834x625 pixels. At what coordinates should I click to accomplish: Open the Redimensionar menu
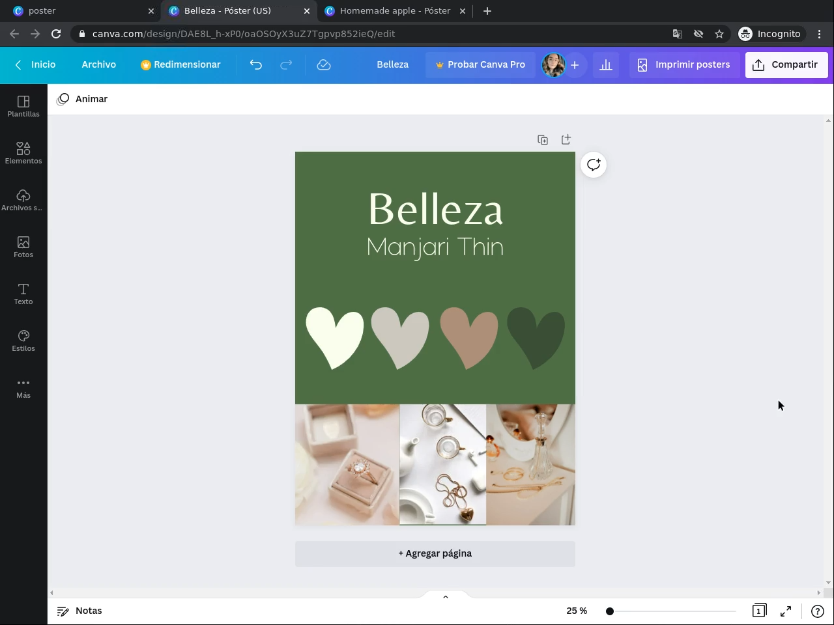click(x=180, y=64)
